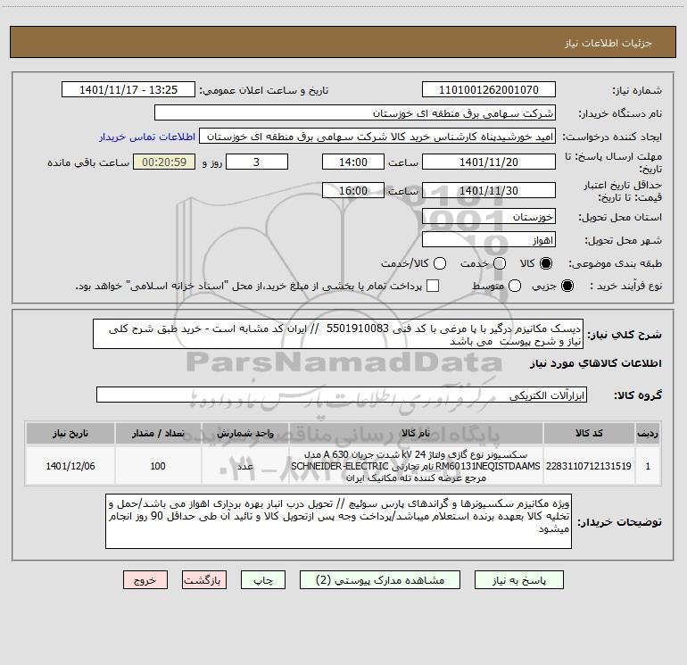Click the response deadline date 1401/11/20
Image resolution: width=687 pixels, height=665 pixels.
[489, 162]
